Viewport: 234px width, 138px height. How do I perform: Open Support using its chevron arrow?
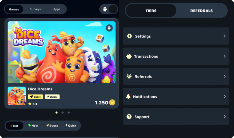[x=225, y=117]
